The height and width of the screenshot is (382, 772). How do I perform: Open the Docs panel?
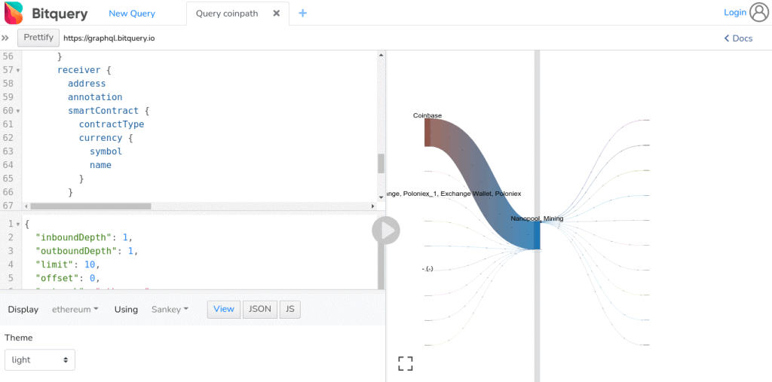738,38
